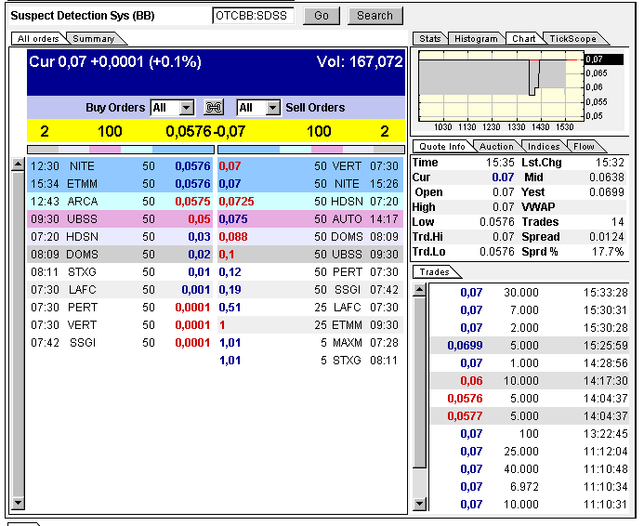The width and height of the screenshot is (644, 526).
Task: Click the intraday price chart area
Action: [x=501, y=85]
